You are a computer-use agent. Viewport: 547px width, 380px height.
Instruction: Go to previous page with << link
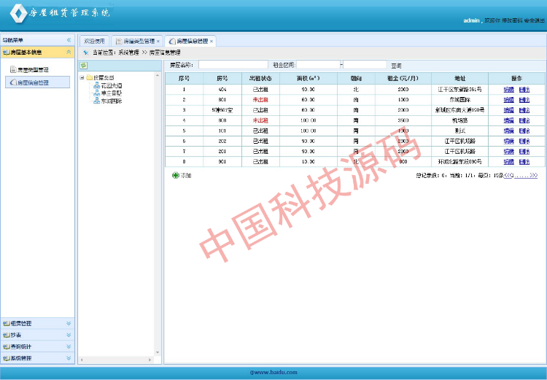pos(507,175)
